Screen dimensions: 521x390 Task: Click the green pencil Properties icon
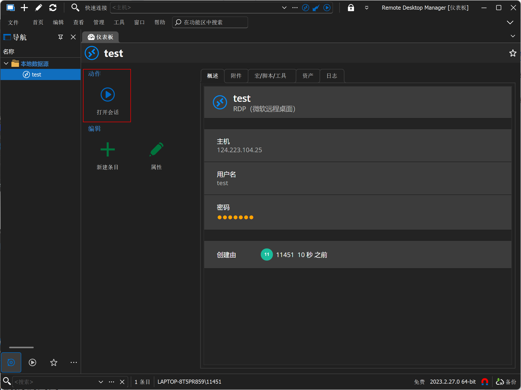(156, 149)
